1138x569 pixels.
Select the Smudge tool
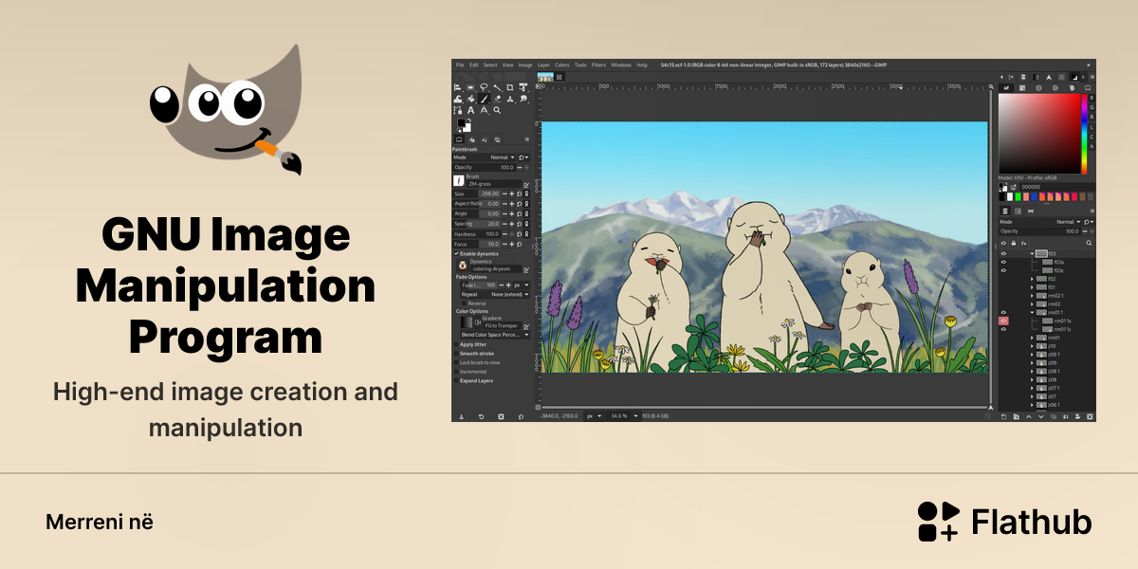523,99
